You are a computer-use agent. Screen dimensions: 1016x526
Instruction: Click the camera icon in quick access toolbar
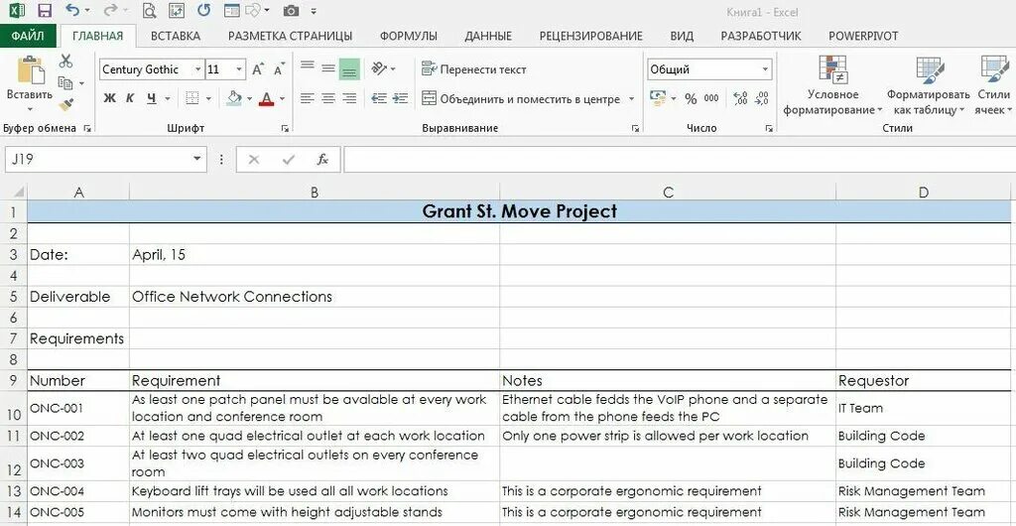click(x=291, y=10)
